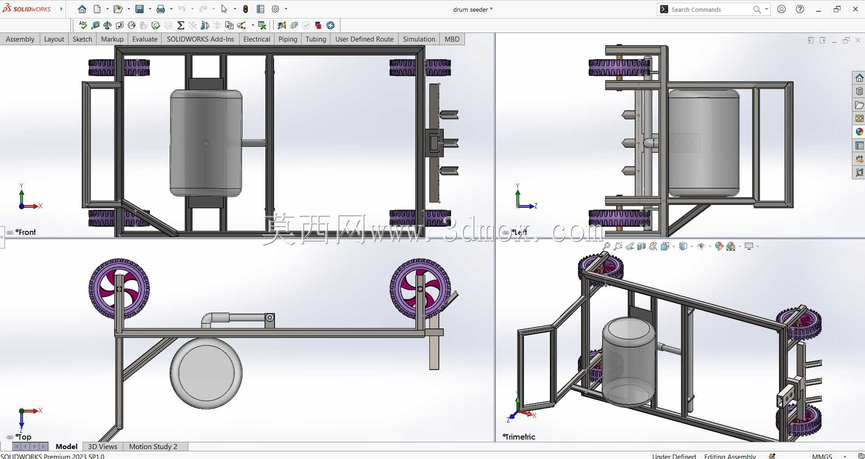
Task: Select the Model bottom tab
Action: click(x=66, y=446)
